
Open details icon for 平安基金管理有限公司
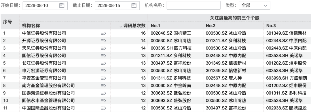[x=104, y=78]
